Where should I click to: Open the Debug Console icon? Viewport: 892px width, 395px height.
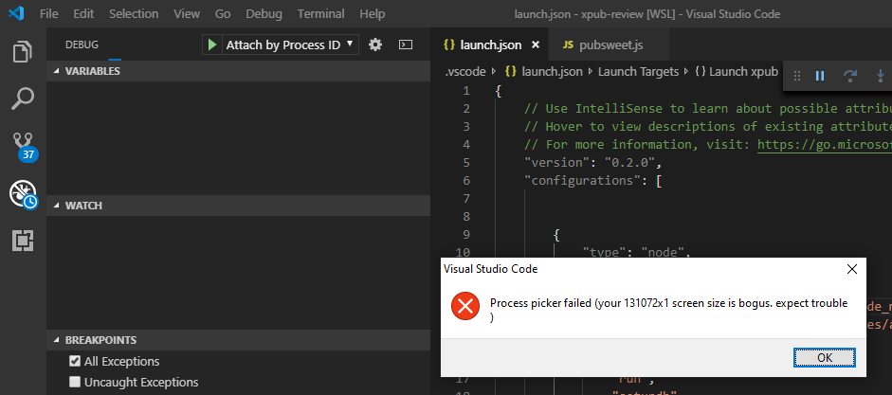tap(405, 45)
